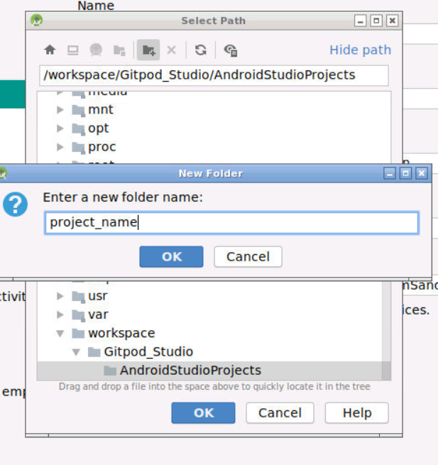Maximize the New Folder dialog
The image size is (438, 465).
pos(405,173)
